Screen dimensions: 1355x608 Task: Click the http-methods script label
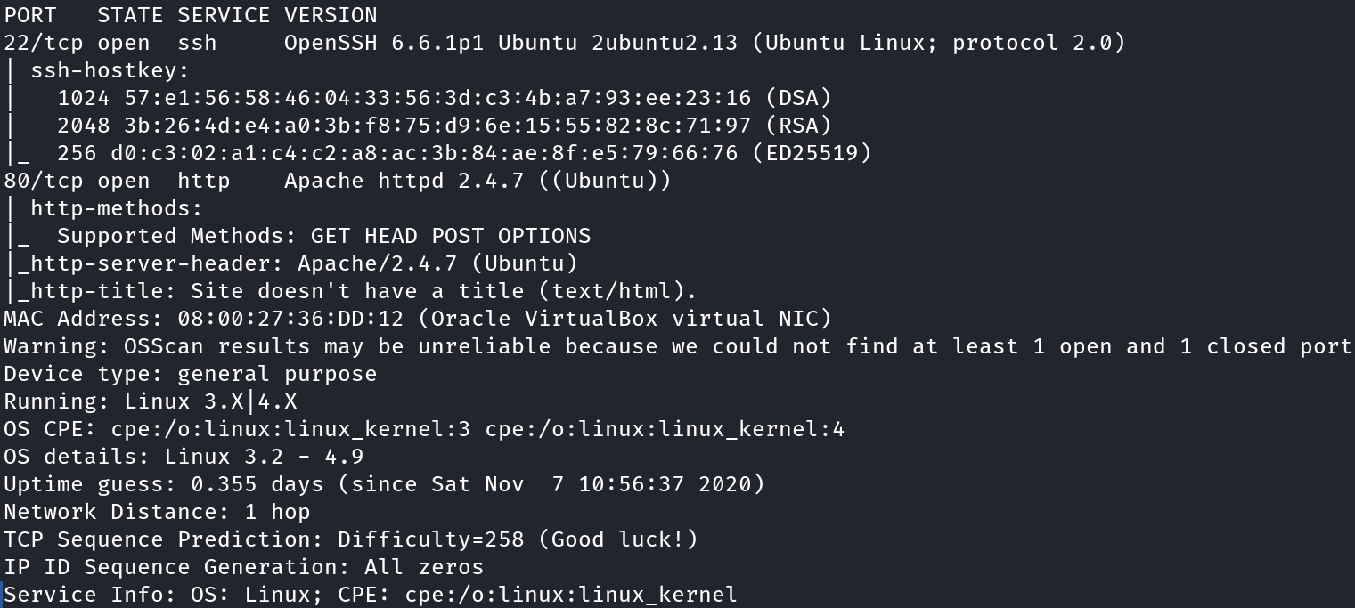(x=117, y=208)
